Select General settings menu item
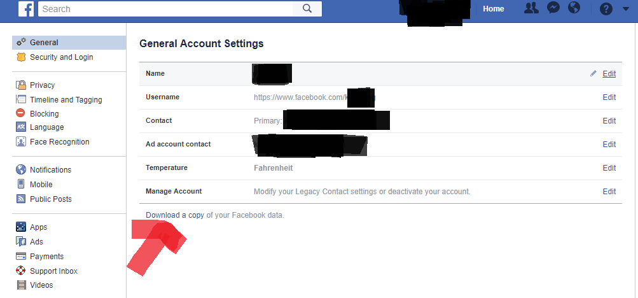This screenshot has height=298, width=638. 69,42
